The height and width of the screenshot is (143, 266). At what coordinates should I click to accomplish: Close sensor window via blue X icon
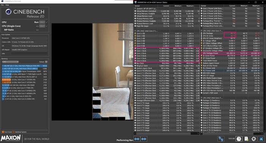pyautogui.click(x=261, y=139)
